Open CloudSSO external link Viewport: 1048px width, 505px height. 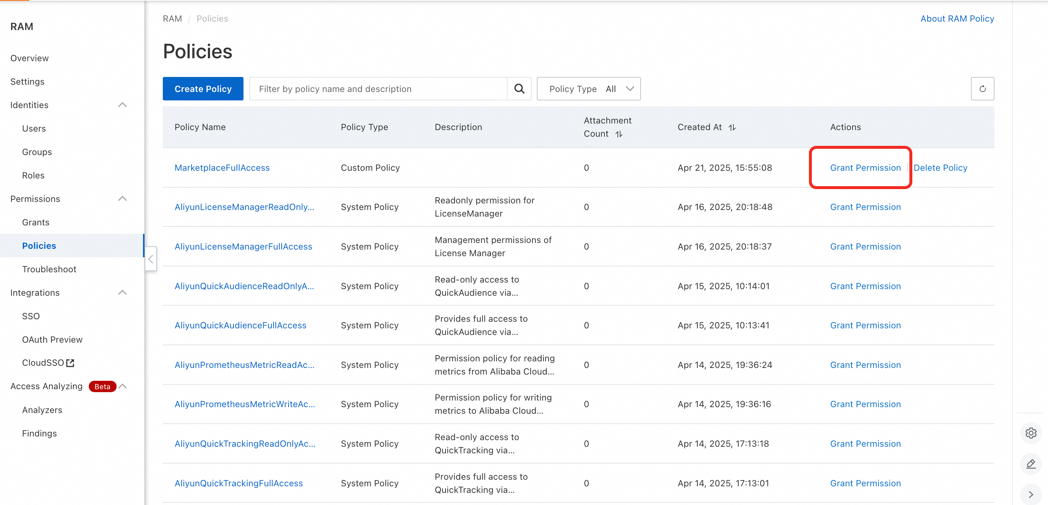pos(48,362)
